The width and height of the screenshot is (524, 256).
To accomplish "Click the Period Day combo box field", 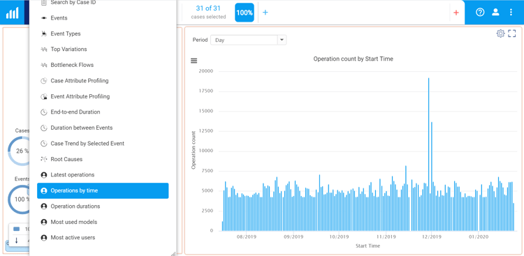I will click(248, 40).
